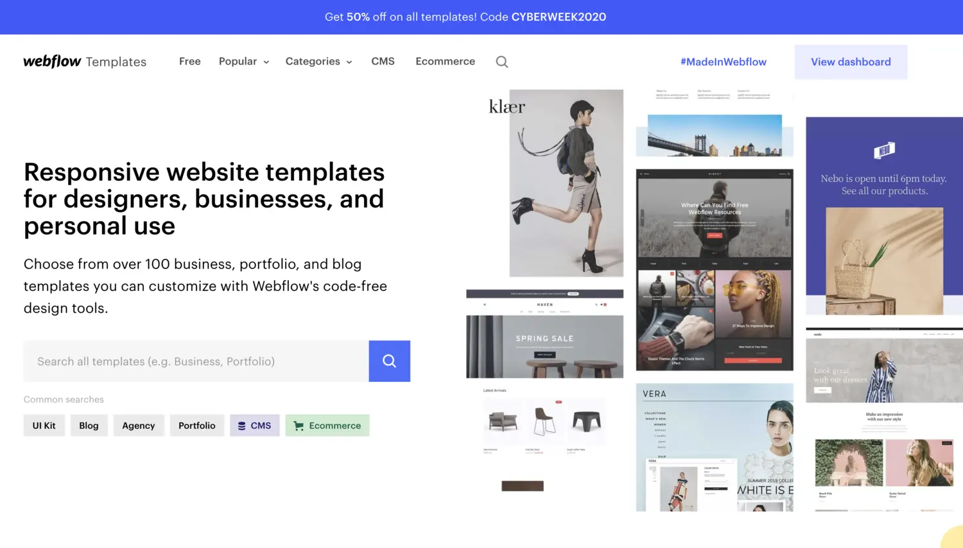Expand the Popular dropdown menu
Viewport: 963px width, 548px height.
pos(244,62)
